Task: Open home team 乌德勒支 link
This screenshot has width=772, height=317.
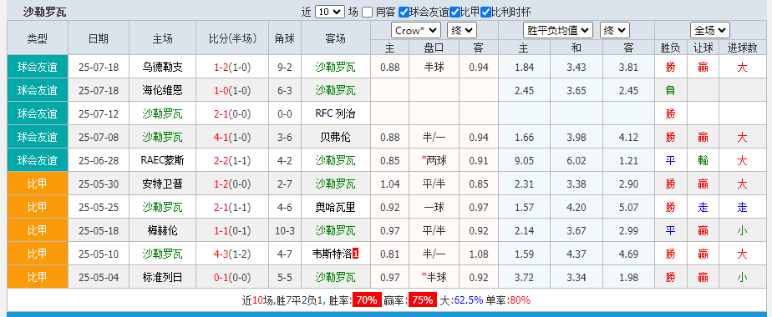Action: [163, 68]
